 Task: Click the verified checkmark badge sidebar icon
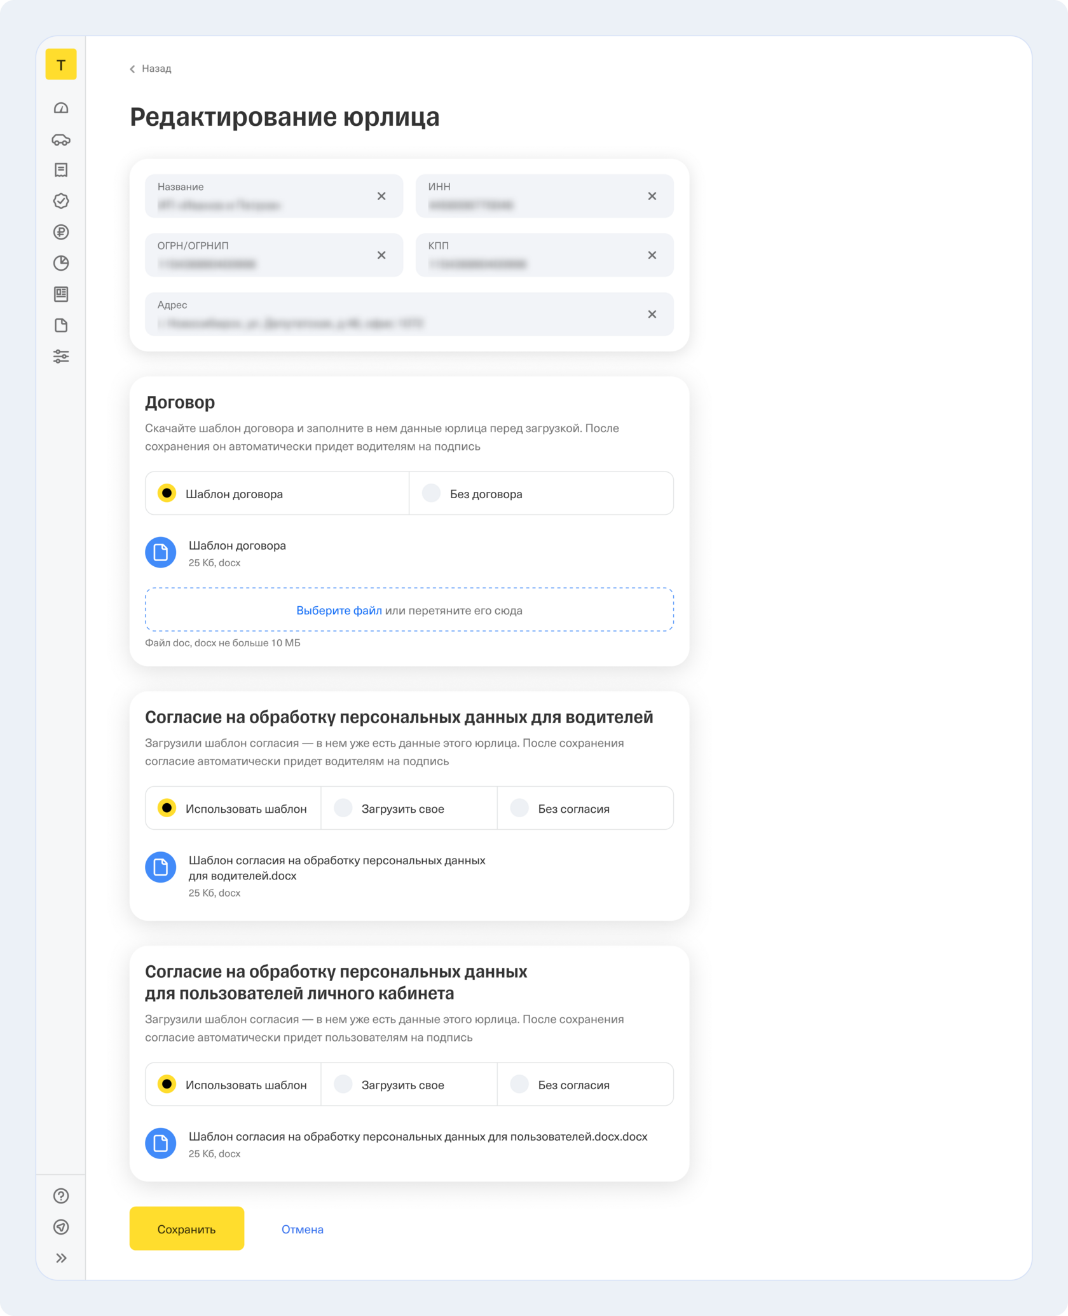pyautogui.click(x=61, y=201)
